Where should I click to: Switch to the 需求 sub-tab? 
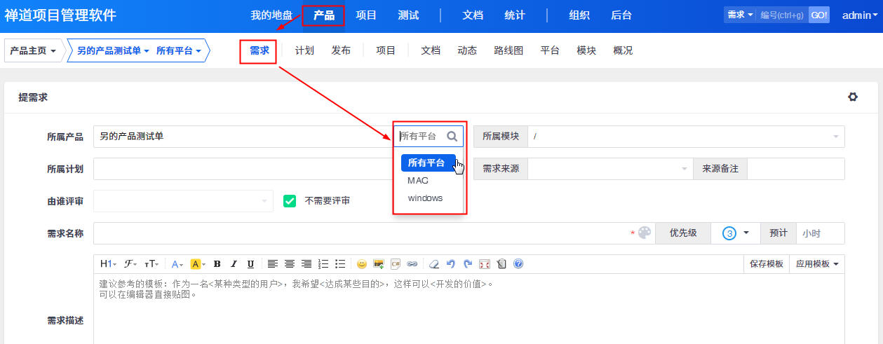tap(259, 51)
